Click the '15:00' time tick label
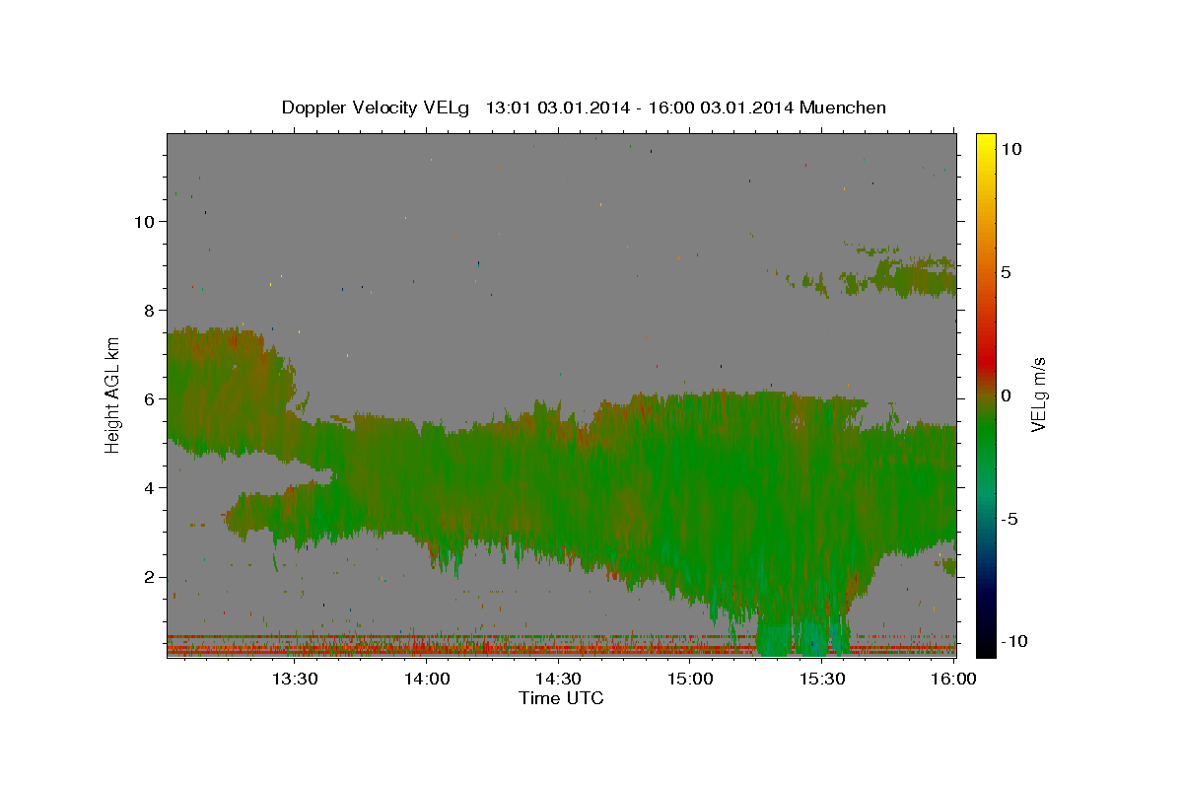The width and height of the screenshot is (1183, 789). coord(690,679)
